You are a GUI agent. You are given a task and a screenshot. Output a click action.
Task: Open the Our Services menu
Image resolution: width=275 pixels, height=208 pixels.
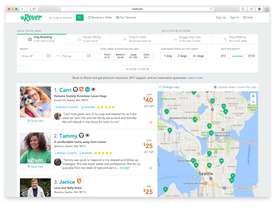click(x=126, y=17)
